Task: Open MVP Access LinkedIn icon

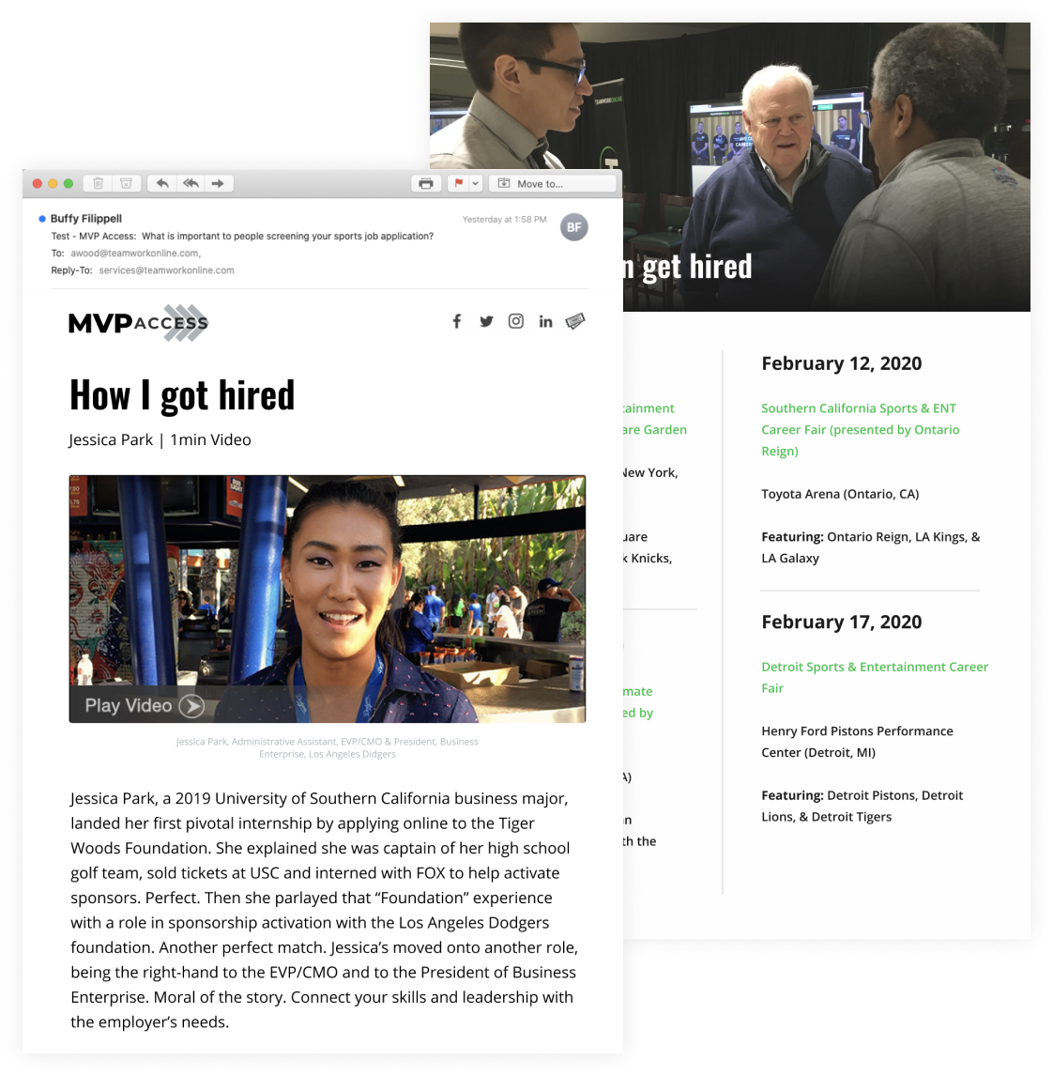Action: 545,321
